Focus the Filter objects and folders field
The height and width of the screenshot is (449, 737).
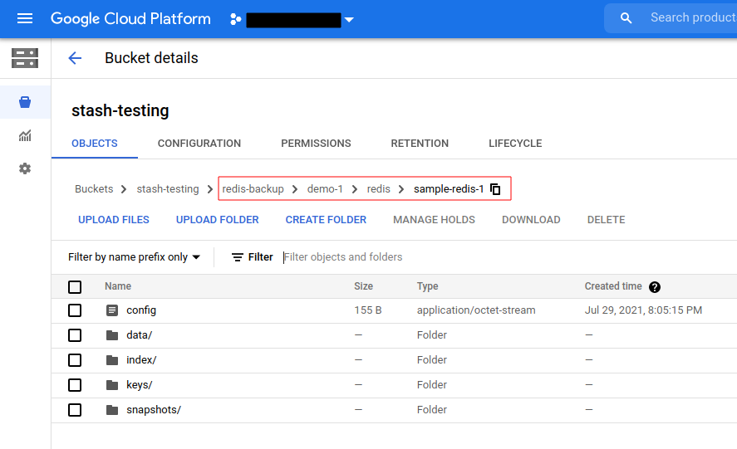click(415, 257)
